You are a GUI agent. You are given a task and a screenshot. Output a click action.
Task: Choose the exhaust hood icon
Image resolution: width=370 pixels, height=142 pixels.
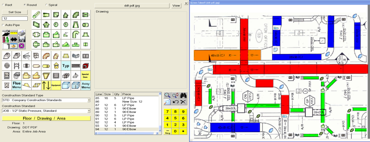76,75
